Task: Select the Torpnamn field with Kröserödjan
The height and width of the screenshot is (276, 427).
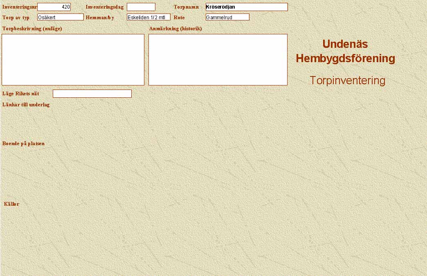Action: tap(247, 7)
